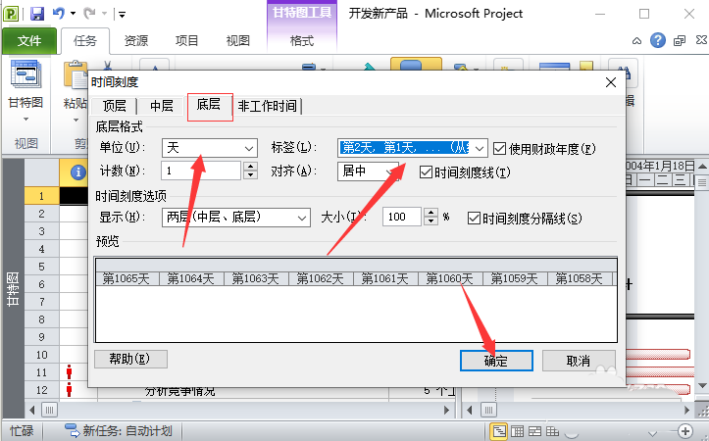Click the 确定 button
709x441 pixels.
tap(496, 361)
